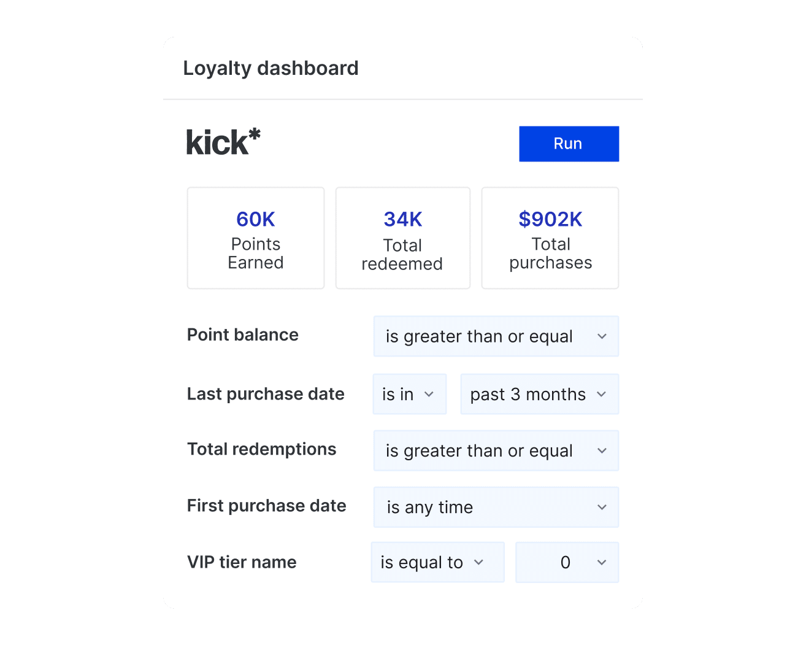The width and height of the screenshot is (806, 645).
Task: Click the Point balance filter label
Action: (243, 335)
